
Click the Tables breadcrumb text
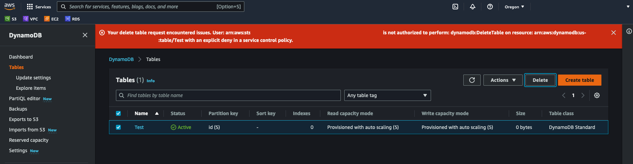click(x=153, y=59)
